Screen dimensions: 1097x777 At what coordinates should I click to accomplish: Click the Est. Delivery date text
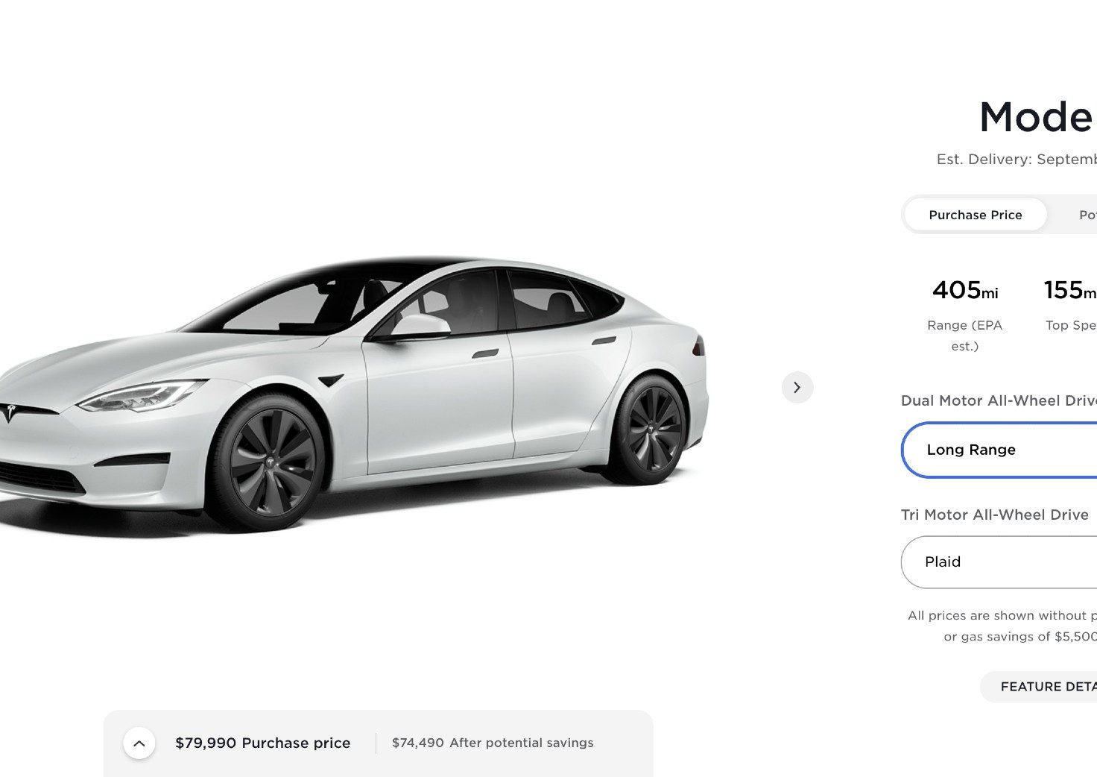point(1017,159)
